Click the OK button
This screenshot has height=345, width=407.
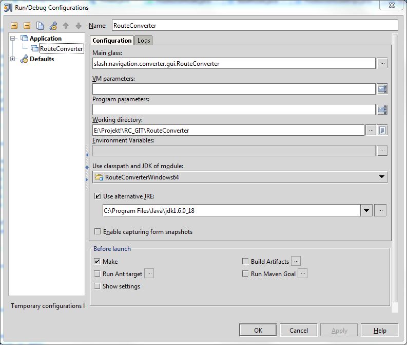pyautogui.click(x=258, y=330)
